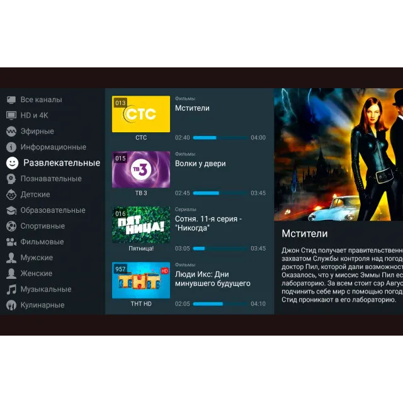Click the smiley icon beside Развлекательные
The width and height of the screenshot is (403, 403).
click(12, 163)
